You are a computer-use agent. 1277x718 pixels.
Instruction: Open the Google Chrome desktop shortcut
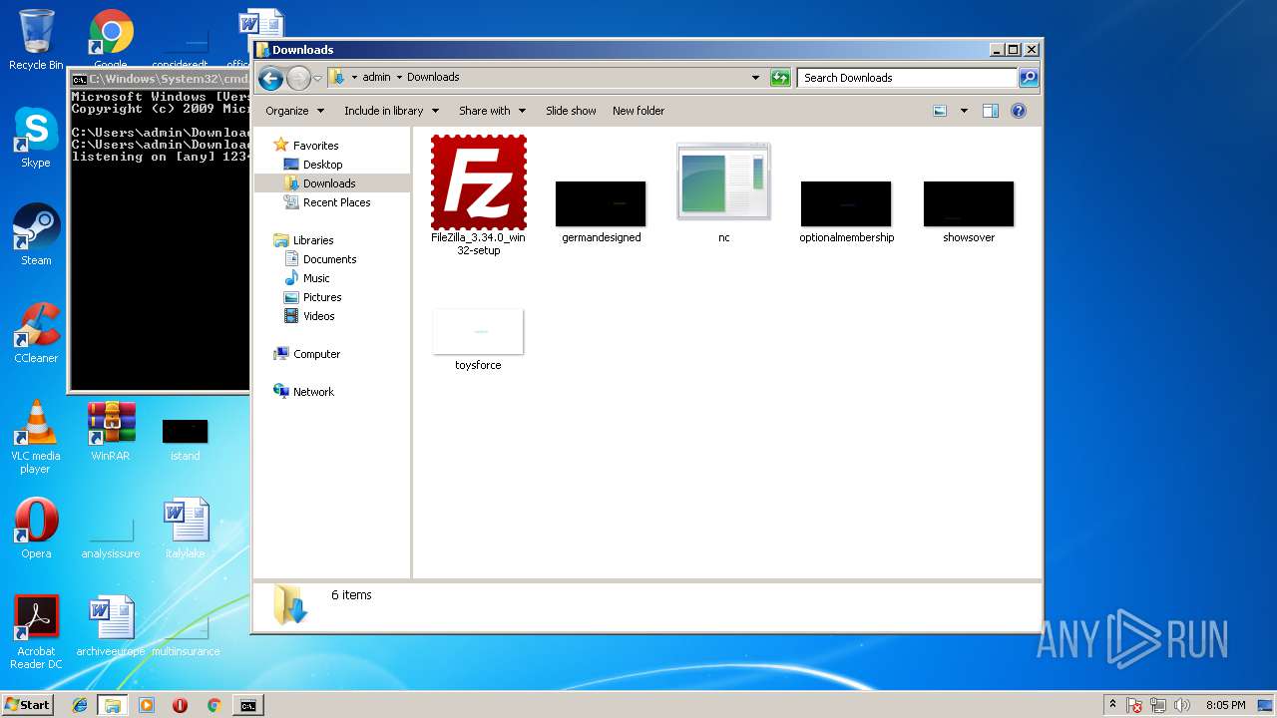pyautogui.click(x=111, y=40)
